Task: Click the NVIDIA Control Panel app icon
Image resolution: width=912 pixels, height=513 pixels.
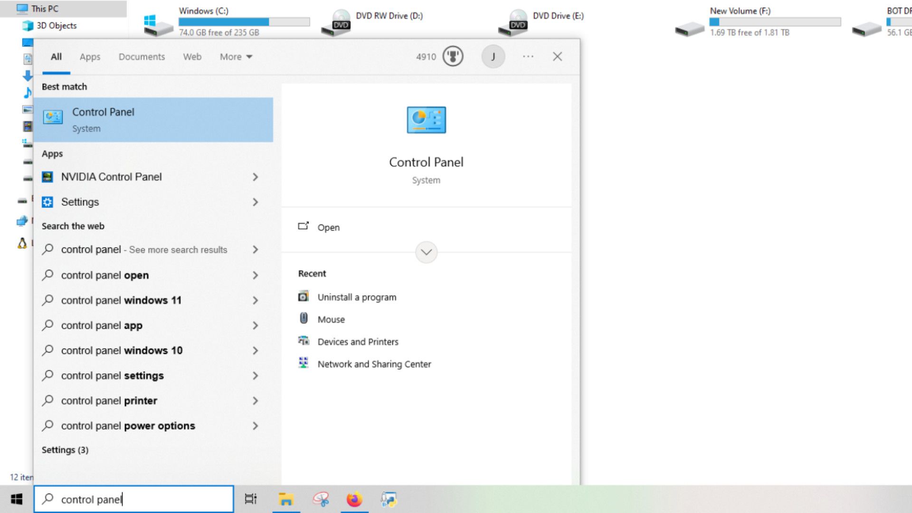Action: click(x=47, y=177)
